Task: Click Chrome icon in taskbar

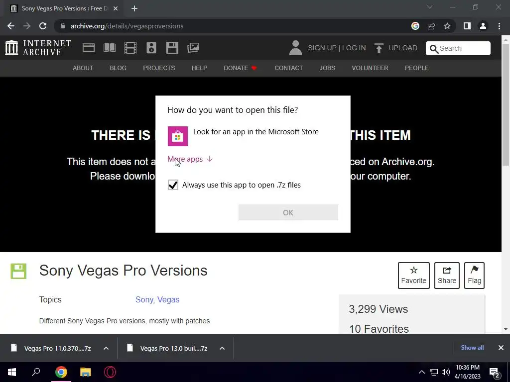Action: point(61,372)
